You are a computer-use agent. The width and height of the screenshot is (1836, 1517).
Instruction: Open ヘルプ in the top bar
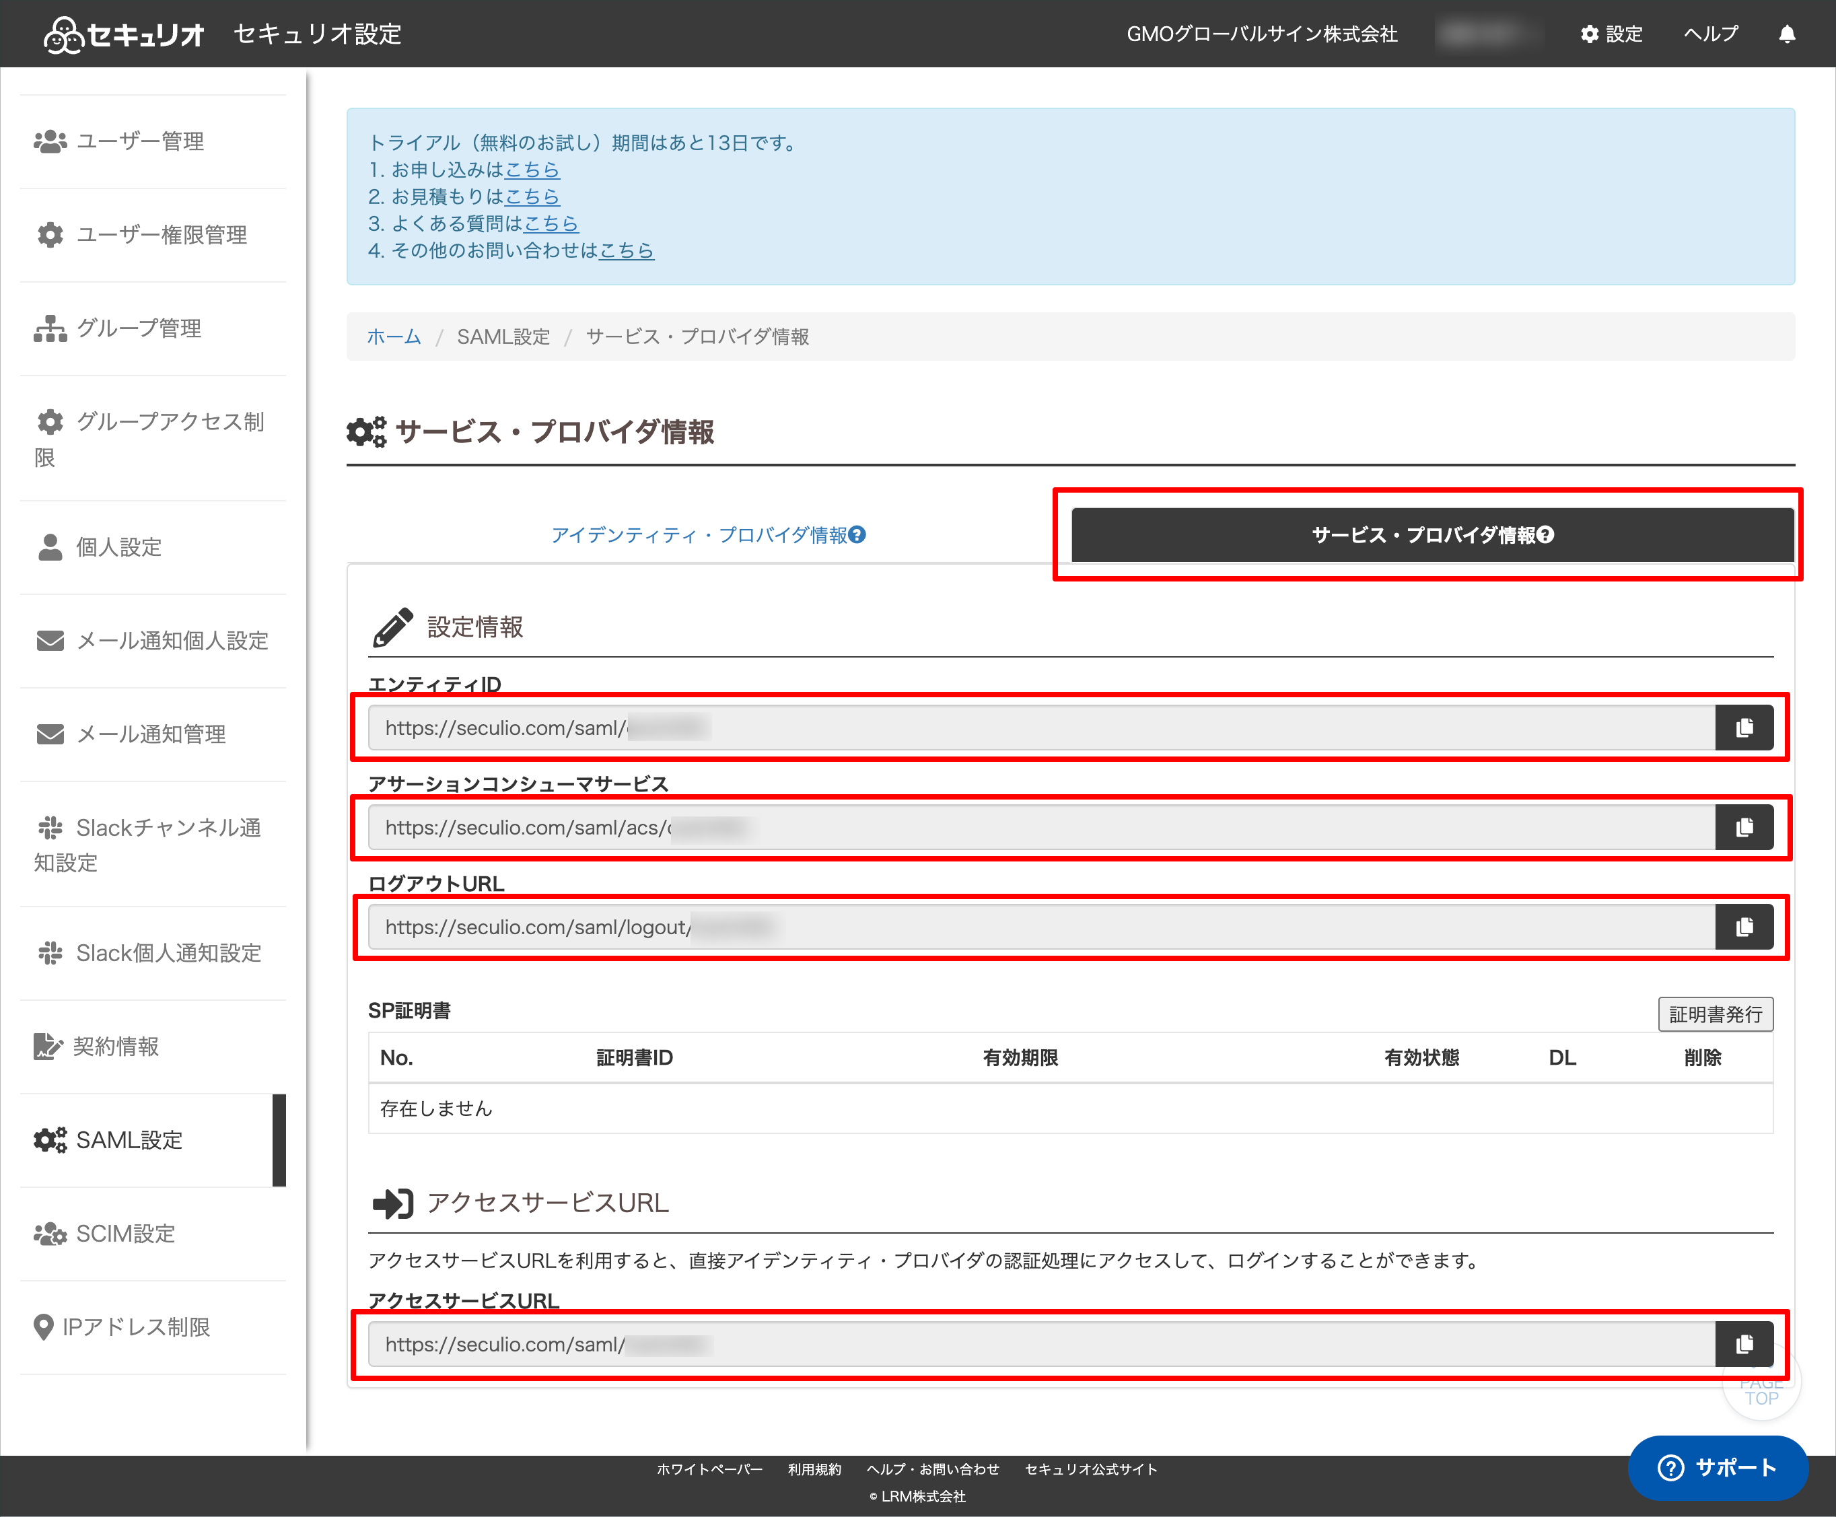pos(1710,34)
